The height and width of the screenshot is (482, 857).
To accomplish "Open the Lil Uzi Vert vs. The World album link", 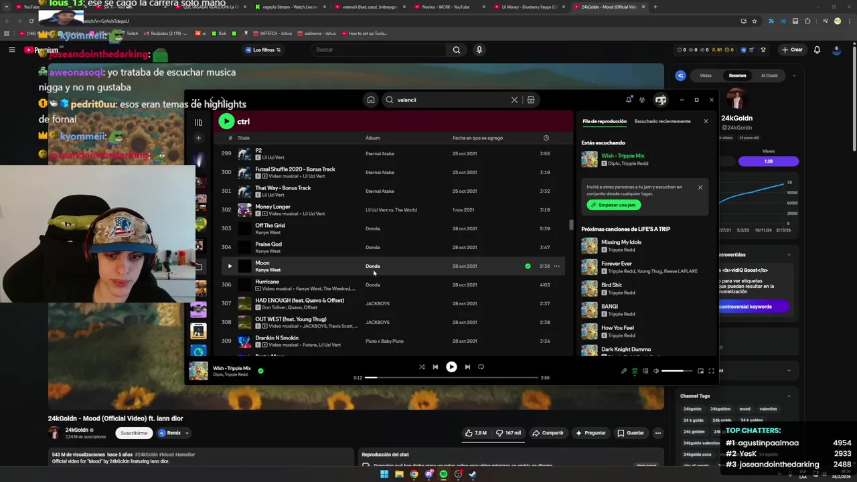I will click(391, 210).
